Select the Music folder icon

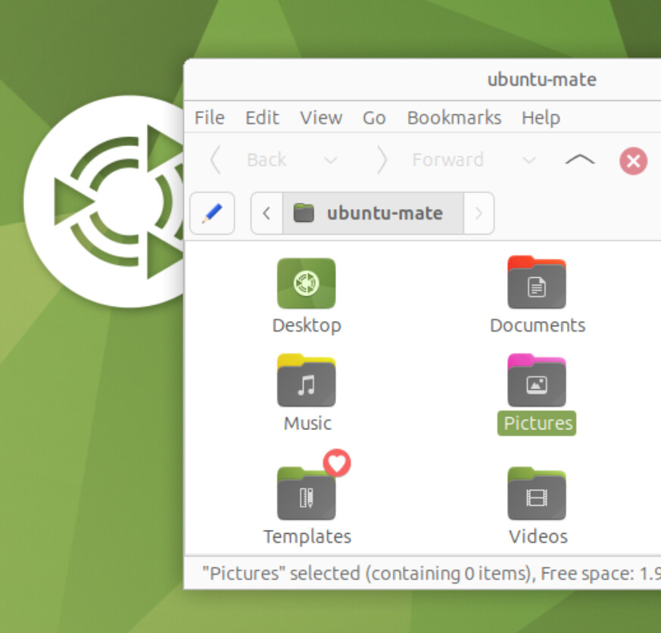coord(306,382)
